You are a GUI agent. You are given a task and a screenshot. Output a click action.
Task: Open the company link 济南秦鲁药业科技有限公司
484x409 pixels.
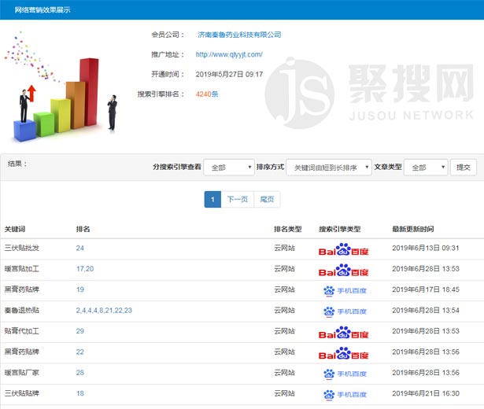(239, 35)
